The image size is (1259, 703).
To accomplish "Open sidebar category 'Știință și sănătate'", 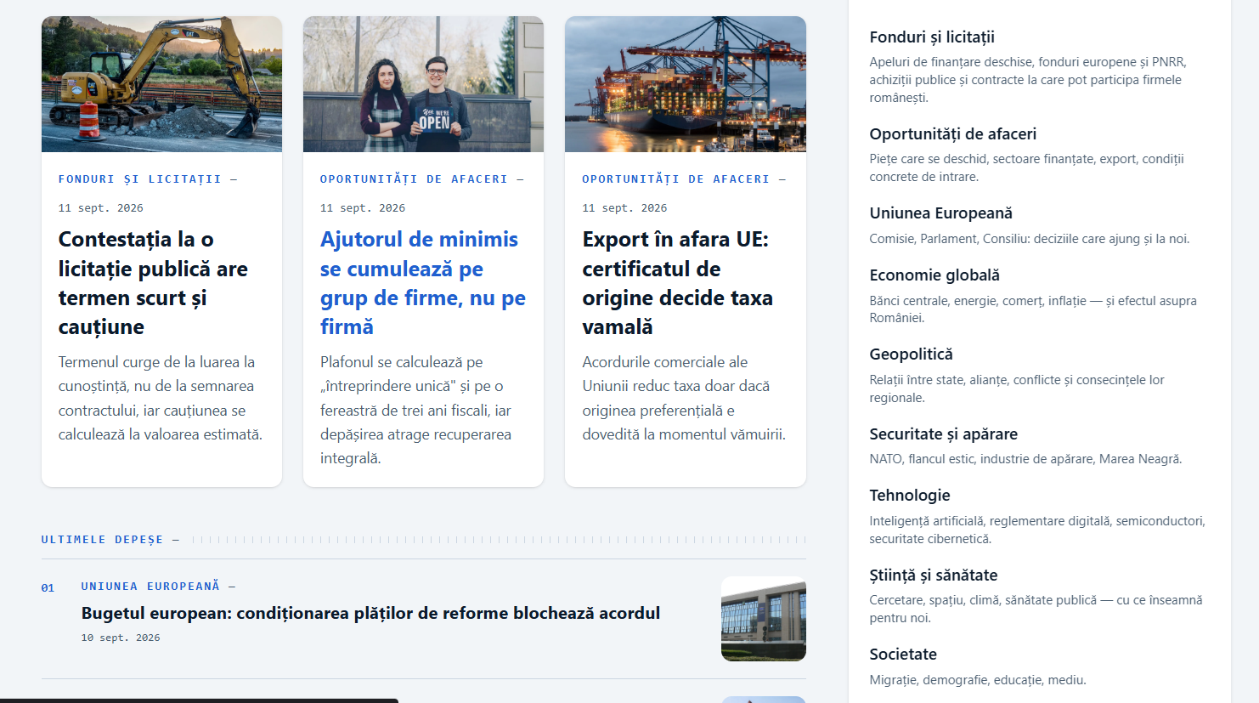I will coord(934,575).
